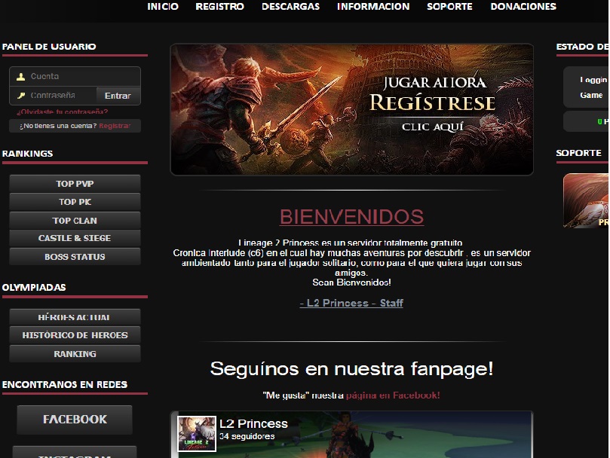Open the TOP PVP ranking
The width and height of the screenshot is (610, 458).
[75, 184]
